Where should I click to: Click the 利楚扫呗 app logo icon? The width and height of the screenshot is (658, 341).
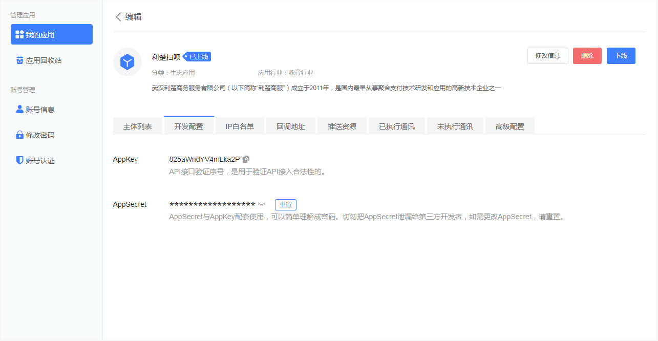[x=127, y=61]
